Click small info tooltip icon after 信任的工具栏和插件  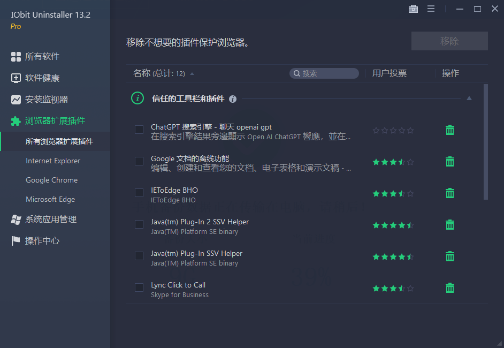(232, 99)
